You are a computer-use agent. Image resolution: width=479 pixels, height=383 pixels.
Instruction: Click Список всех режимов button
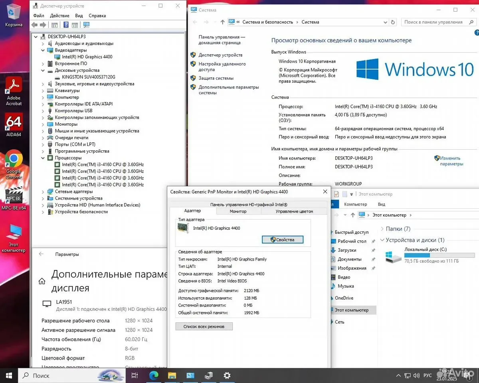click(204, 326)
